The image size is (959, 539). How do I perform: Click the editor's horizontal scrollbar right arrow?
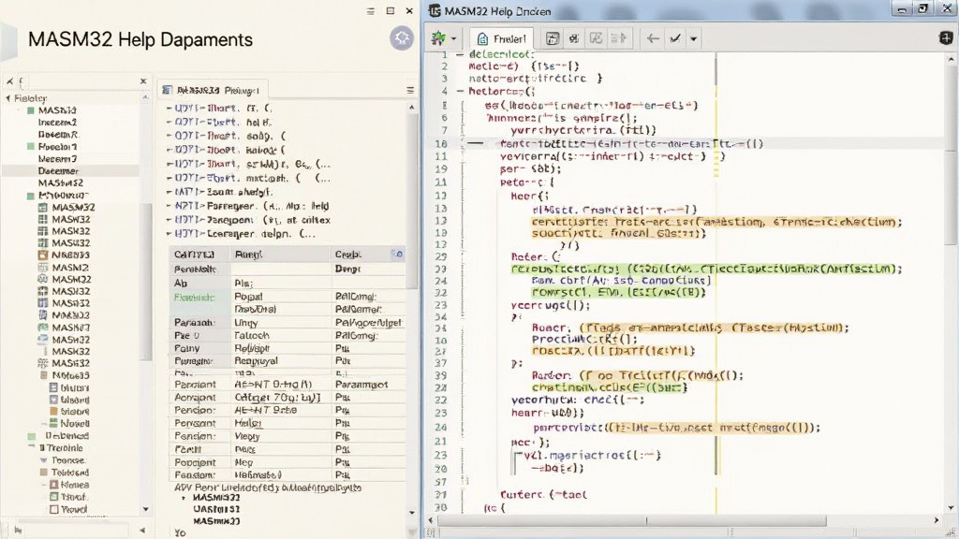pos(937,520)
